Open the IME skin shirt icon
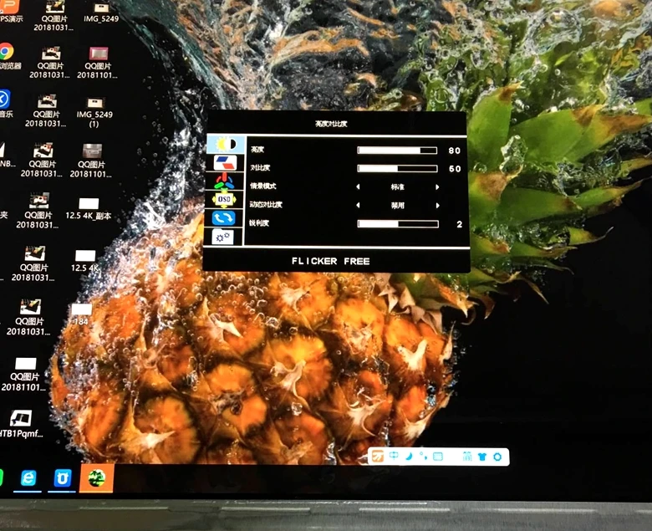Image resolution: width=652 pixels, height=531 pixels. (482, 457)
